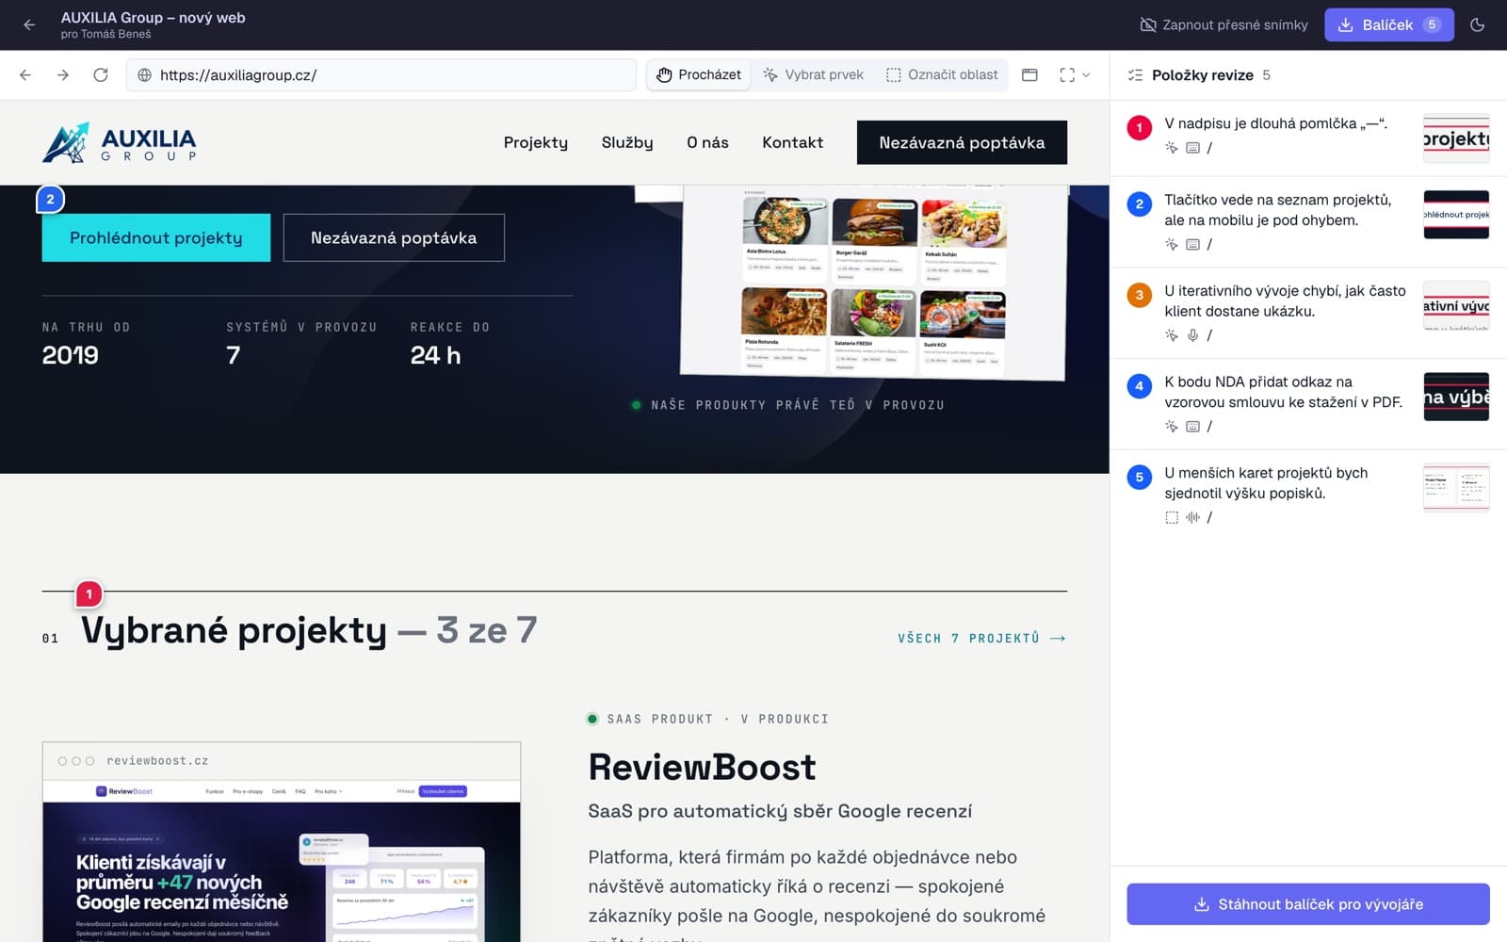Switch to Procházet mode

[x=699, y=75]
